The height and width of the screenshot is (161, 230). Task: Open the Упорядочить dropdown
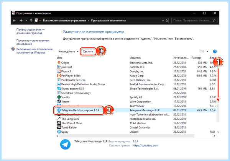(69, 51)
